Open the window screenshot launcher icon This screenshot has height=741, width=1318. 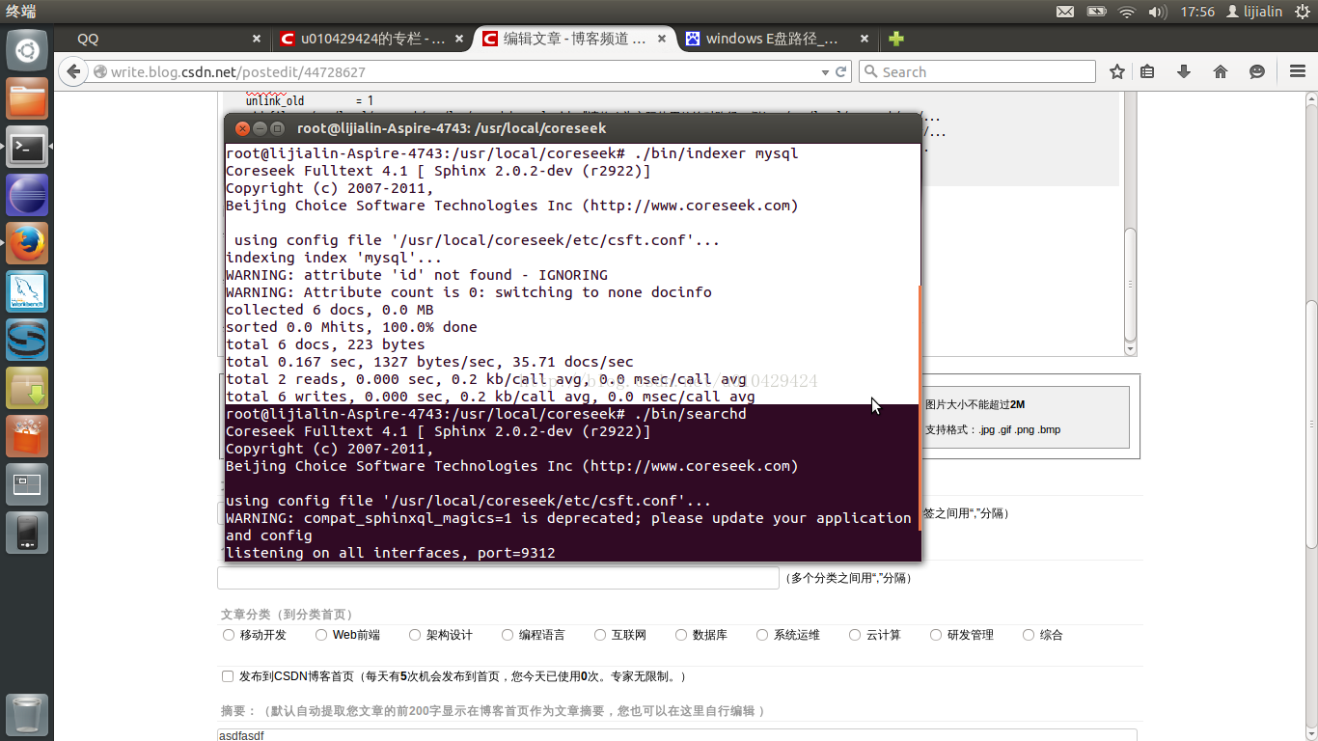[27, 484]
